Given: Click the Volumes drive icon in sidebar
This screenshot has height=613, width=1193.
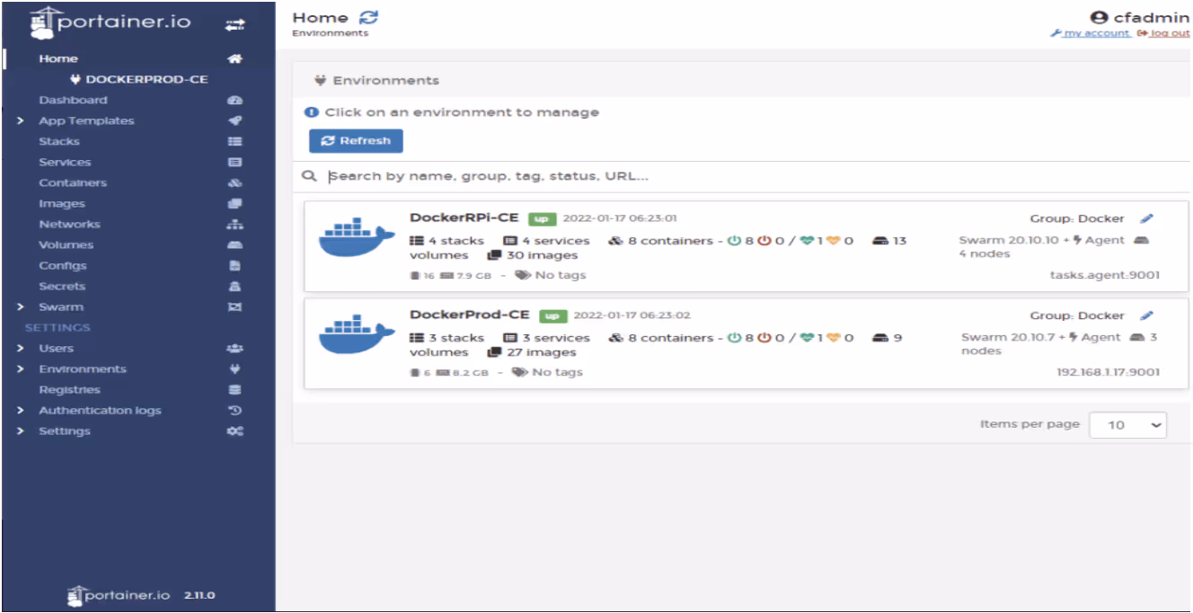Looking at the screenshot, I should [x=235, y=245].
